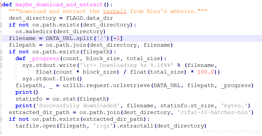
Task: Collapse the fold marker beside 'sys.stdout.write' line
Action: click(x=1, y=65)
